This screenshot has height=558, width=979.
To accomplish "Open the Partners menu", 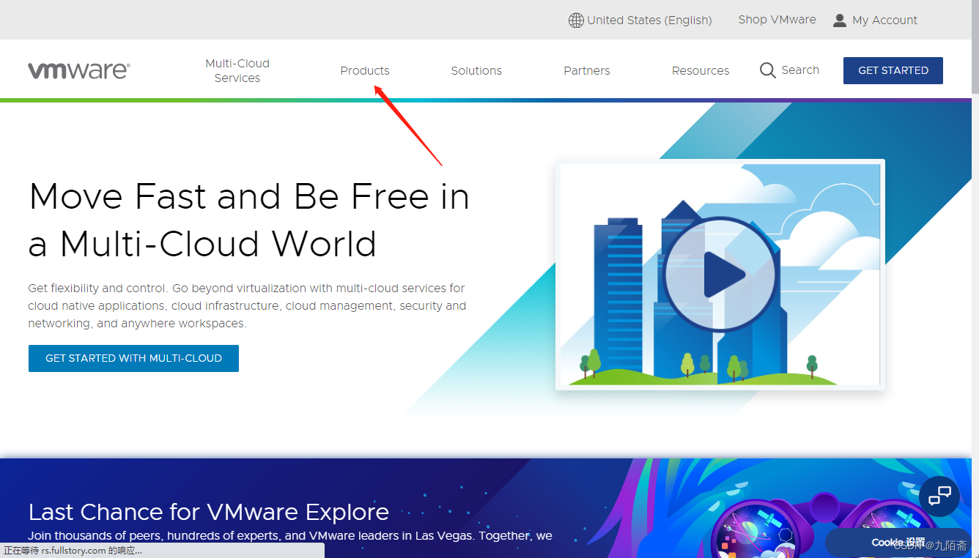I will pyautogui.click(x=587, y=70).
